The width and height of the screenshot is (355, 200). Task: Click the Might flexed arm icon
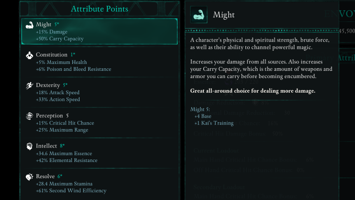coord(29,25)
